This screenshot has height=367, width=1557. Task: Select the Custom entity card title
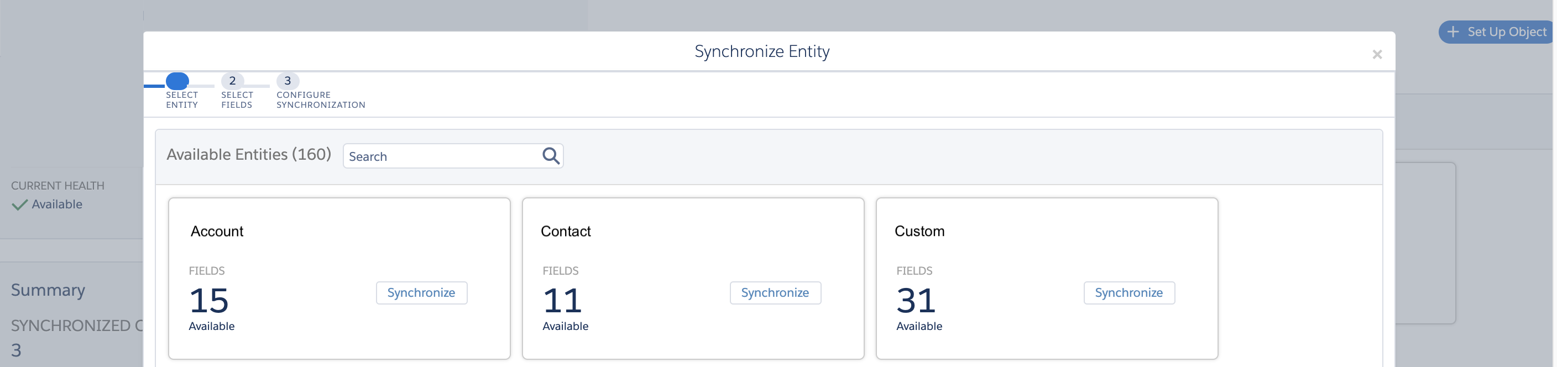point(919,232)
